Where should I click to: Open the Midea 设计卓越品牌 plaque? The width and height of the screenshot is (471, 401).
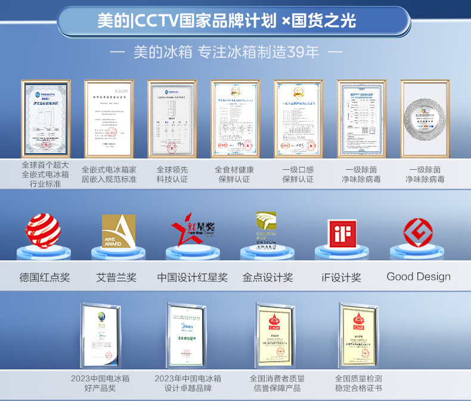tap(187, 335)
